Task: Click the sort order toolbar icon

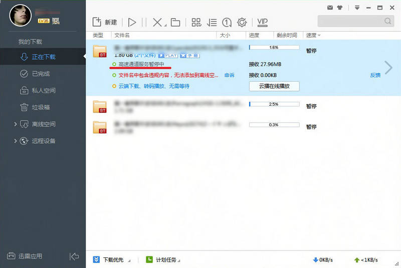Action: [212, 22]
